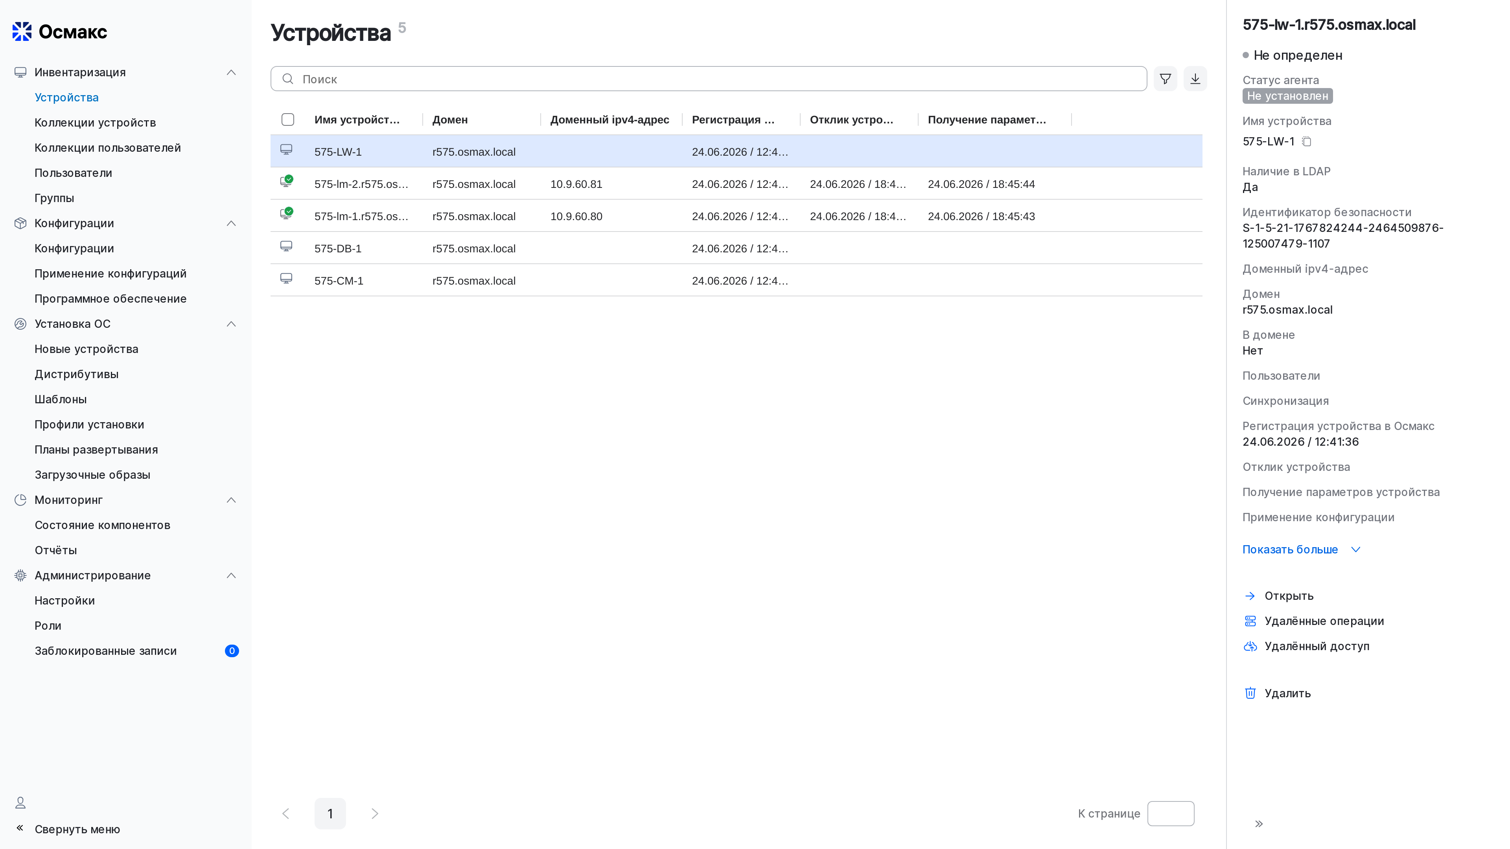
Task: Open Настройки menu item
Action: tap(64, 601)
